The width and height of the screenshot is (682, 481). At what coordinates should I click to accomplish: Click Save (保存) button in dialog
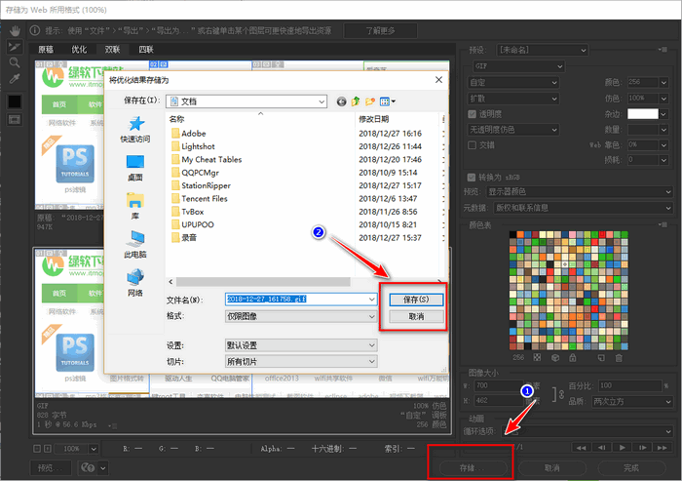(x=416, y=300)
